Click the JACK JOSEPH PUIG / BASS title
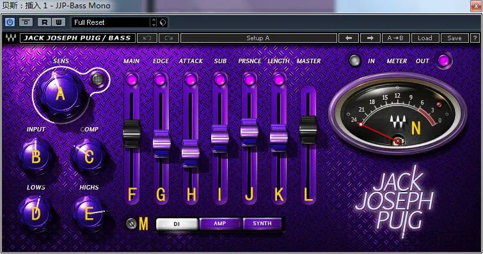 pyautogui.click(x=77, y=38)
